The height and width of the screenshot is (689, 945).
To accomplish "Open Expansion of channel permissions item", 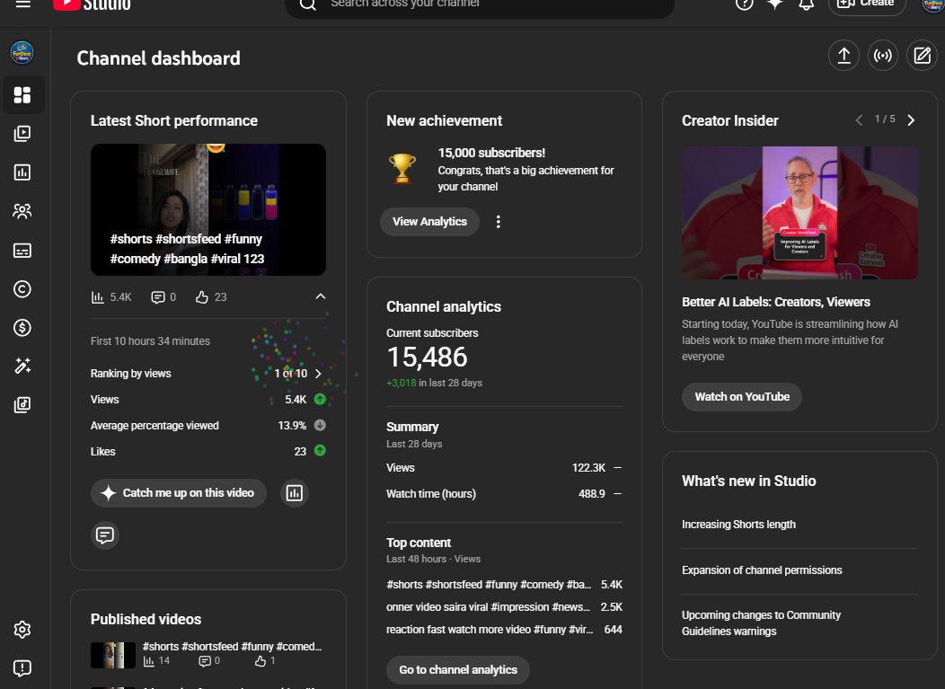I will [762, 570].
